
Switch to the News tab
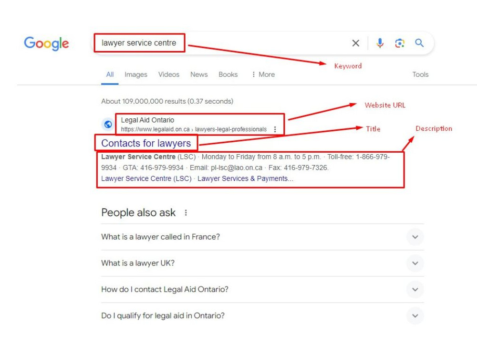[199, 74]
